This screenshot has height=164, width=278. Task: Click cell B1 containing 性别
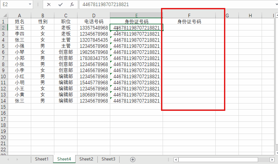point(42,21)
